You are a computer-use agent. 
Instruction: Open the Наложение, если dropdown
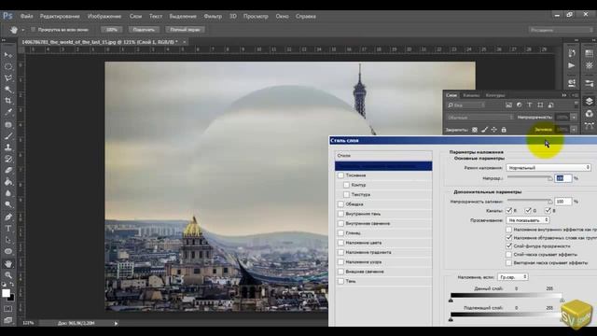512,277
